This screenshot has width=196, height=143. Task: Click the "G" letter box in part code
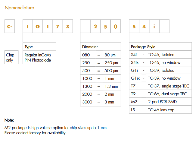click(38, 27)
